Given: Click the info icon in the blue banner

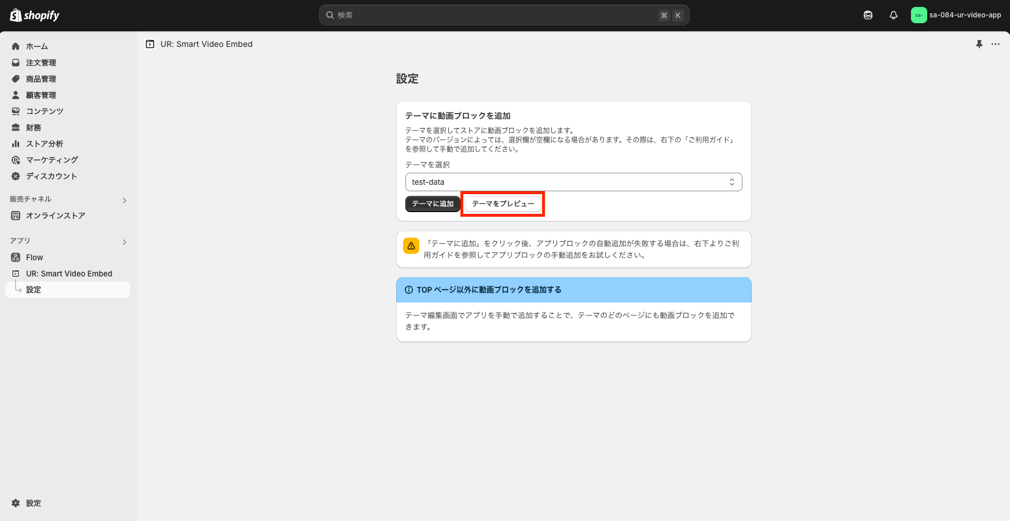Looking at the screenshot, I should 409,290.
